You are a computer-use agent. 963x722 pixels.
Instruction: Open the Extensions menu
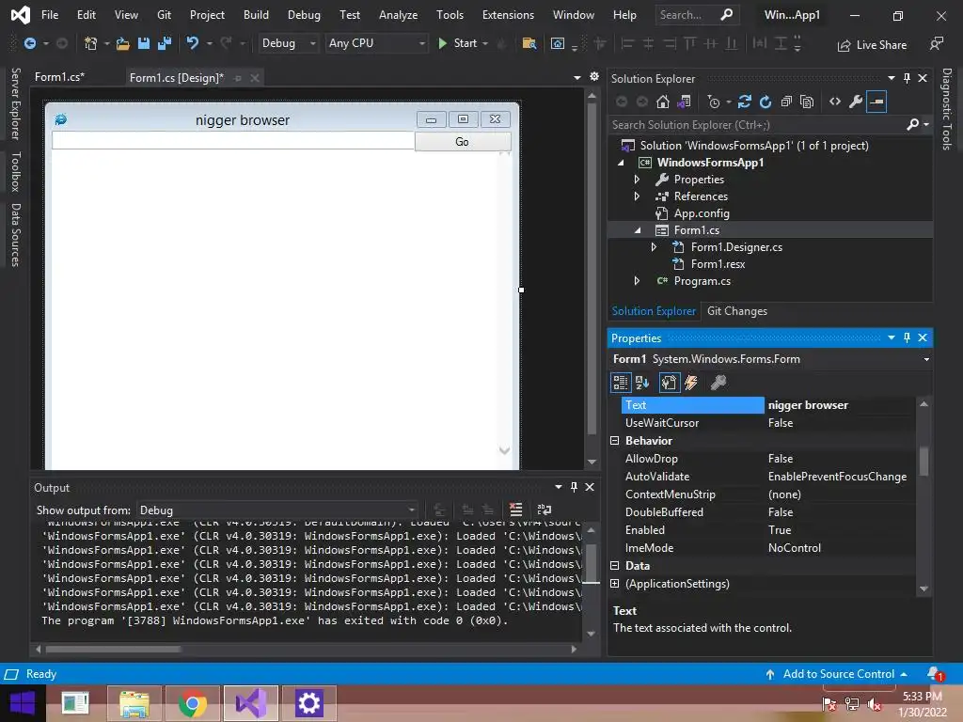click(508, 15)
